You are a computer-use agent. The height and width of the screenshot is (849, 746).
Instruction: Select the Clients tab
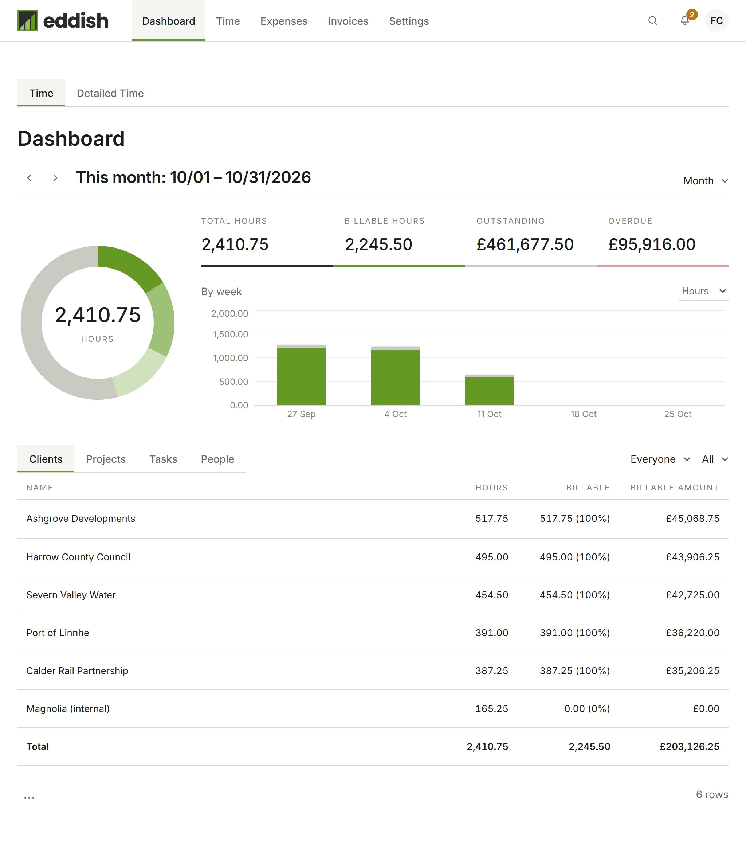click(x=46, y=458)
